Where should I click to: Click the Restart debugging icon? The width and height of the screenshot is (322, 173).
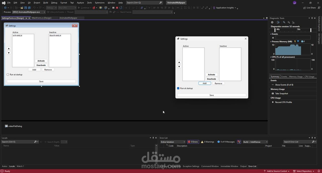121,8
